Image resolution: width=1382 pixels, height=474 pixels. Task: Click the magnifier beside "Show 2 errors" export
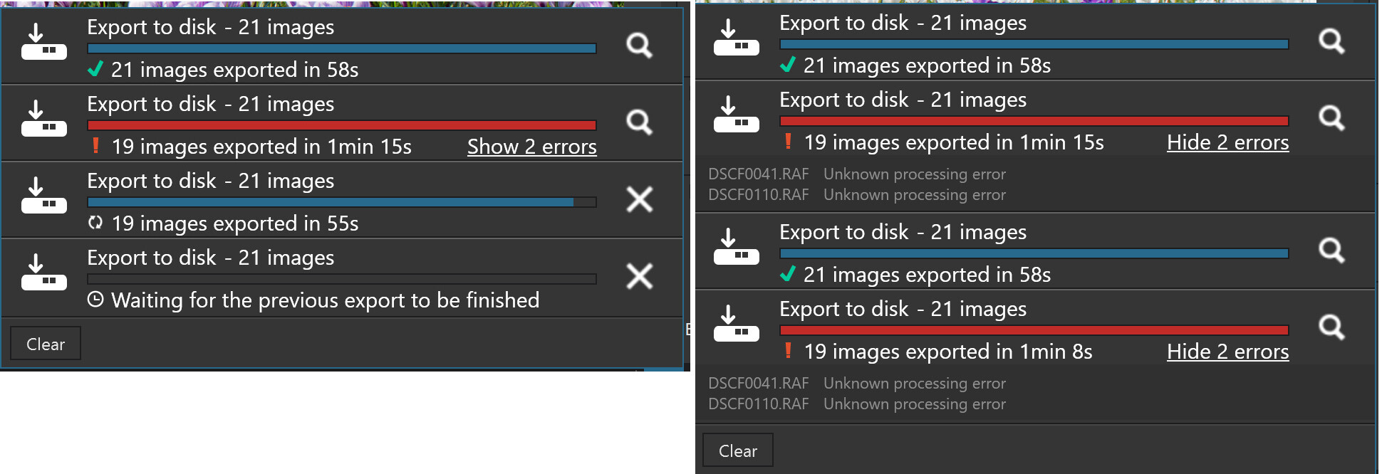click(x=639, y=122)
